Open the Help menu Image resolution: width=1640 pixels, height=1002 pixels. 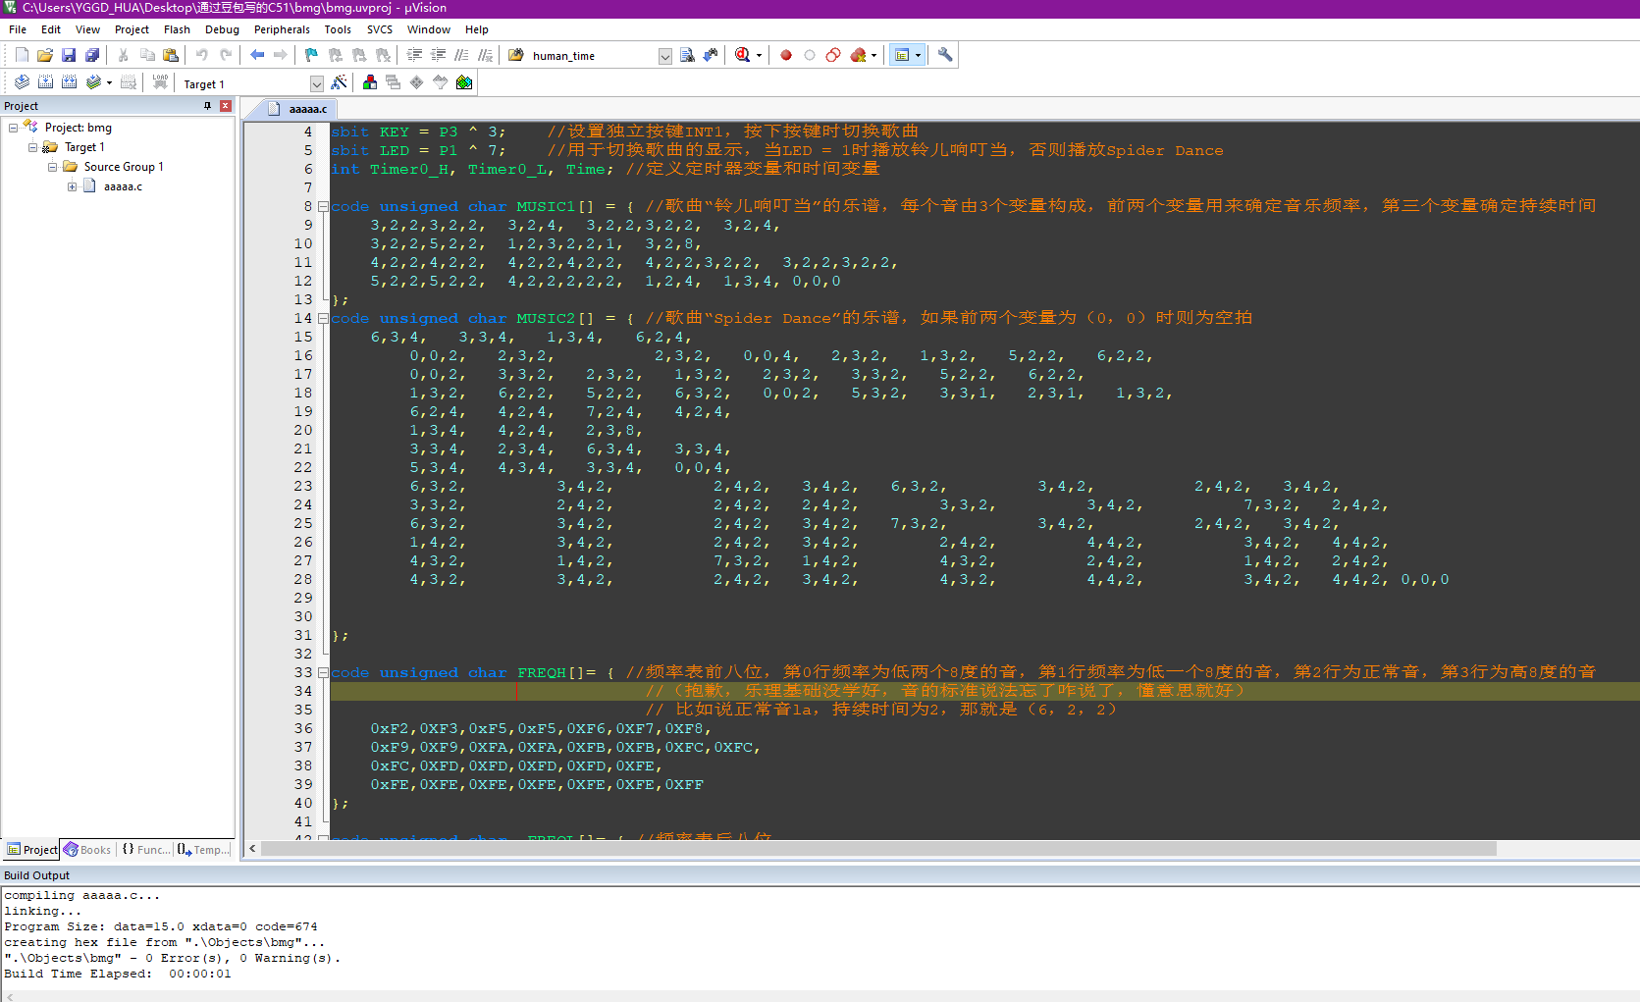[x=477, y=29]
